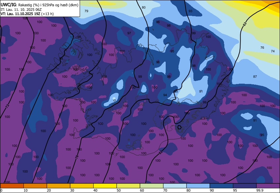Image resolution: width=280 pixels, height=193 pixels.
Task: Click the humidity value "97" on the map
Action: [129, 33]
